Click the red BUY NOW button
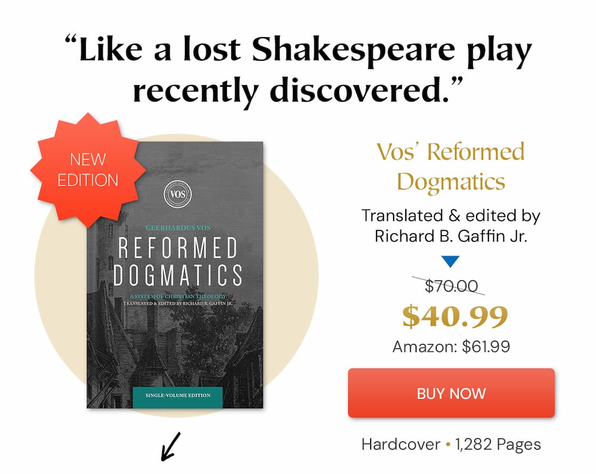This screenshot has height=474, width=596. coord(451,393)
